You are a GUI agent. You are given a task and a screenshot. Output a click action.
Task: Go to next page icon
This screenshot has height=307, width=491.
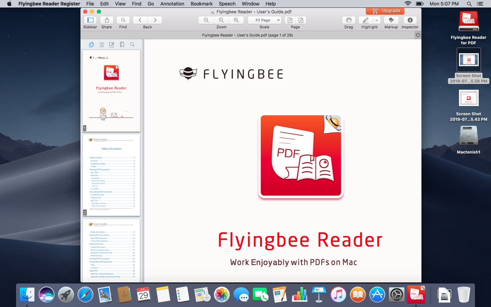[x=301, y=20]
